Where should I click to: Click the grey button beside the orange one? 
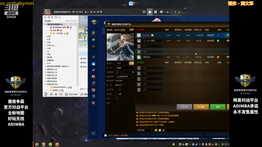pos(184,107)
